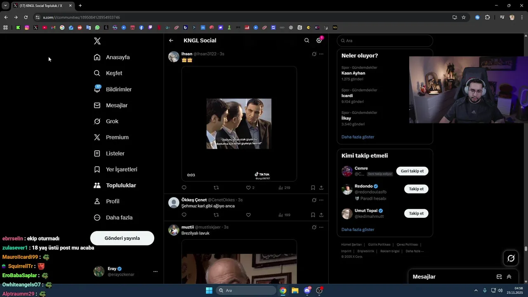528x297 pixels.
Task: Open more options on Ökkeş Çenet's post
Action: click(321, 200)
